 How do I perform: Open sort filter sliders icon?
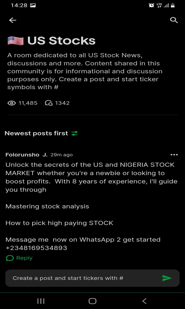tap(74, 133)
